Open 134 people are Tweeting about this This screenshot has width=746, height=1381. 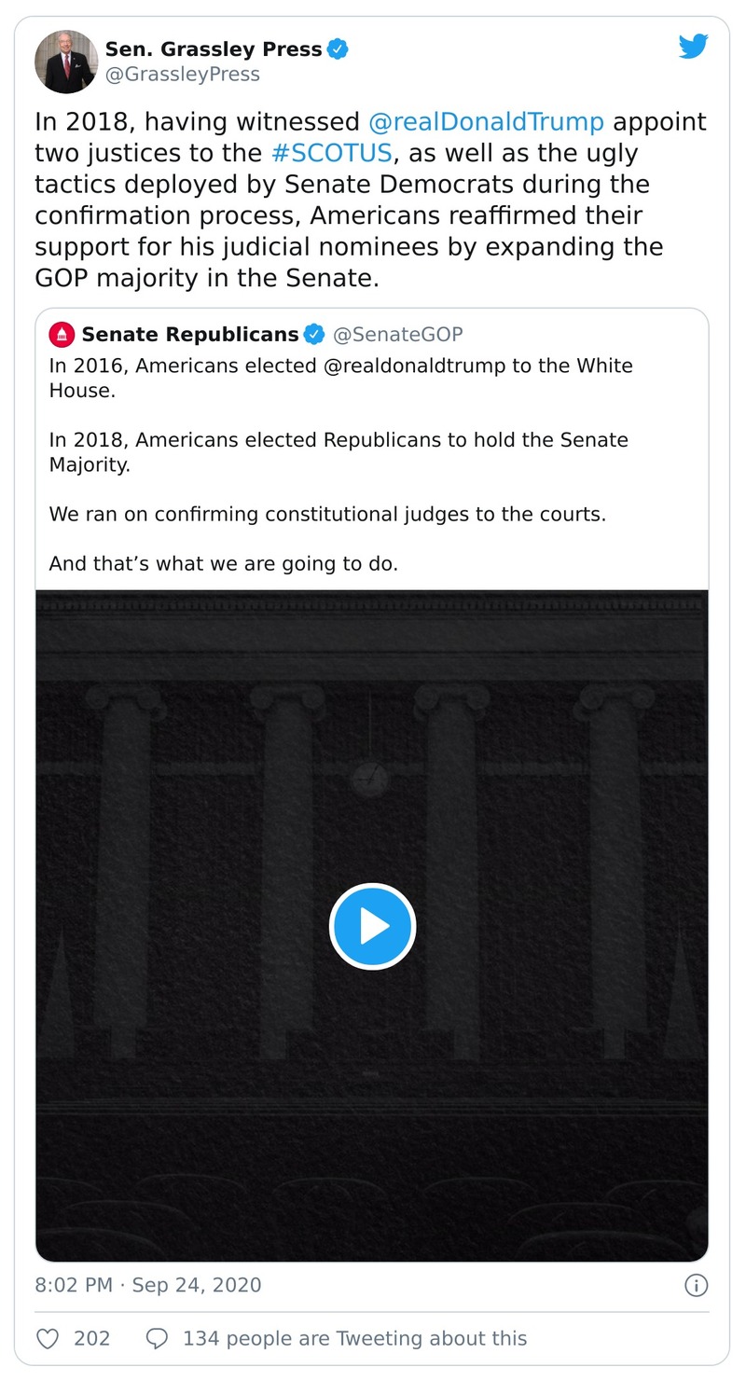pyautogui.click(x=354, y=1339)
